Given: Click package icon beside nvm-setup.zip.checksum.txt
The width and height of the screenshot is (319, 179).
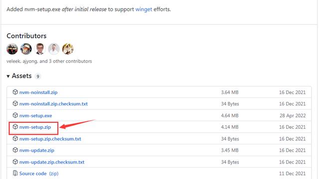Looking at the screenshot, I should [x=15, y=139].
